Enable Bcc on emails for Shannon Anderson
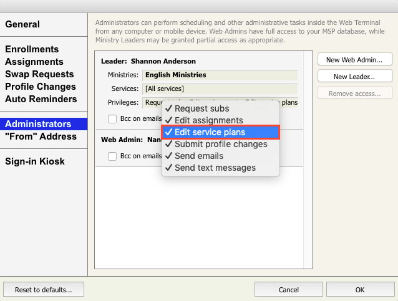 [x=112, y=119]
